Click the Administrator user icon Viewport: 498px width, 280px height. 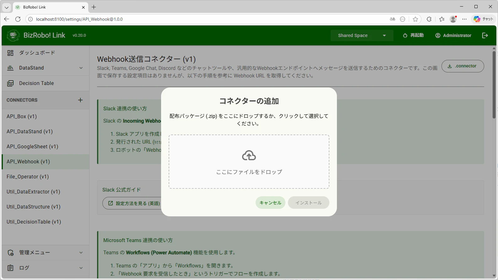(438, 35)
